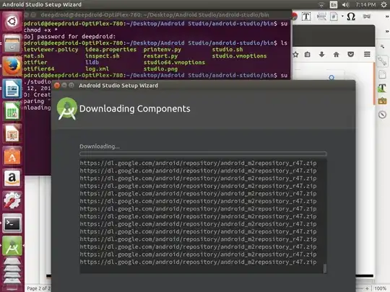Screen dimensions: 390x292
Task: Click the Firefox home toolbar icon
Action: (x=337, y=54)
